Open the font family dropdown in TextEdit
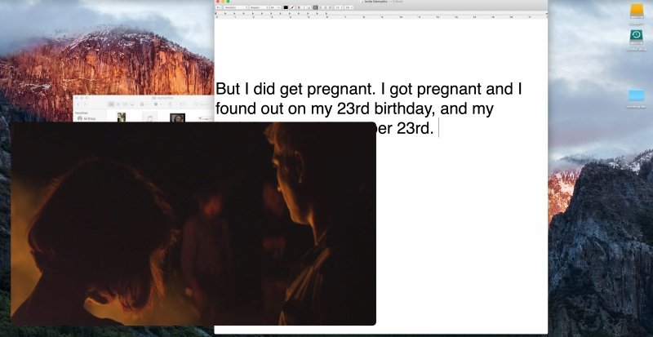The height and width of the screenshot is (337, 653). click(236, 7)
